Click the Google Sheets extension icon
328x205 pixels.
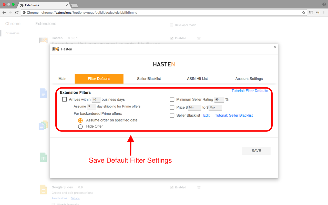coord(43,157)
